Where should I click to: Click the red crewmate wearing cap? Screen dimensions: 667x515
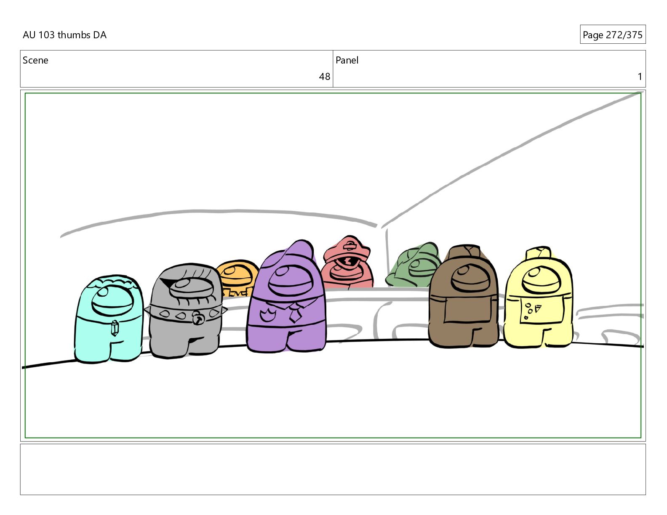348,263
